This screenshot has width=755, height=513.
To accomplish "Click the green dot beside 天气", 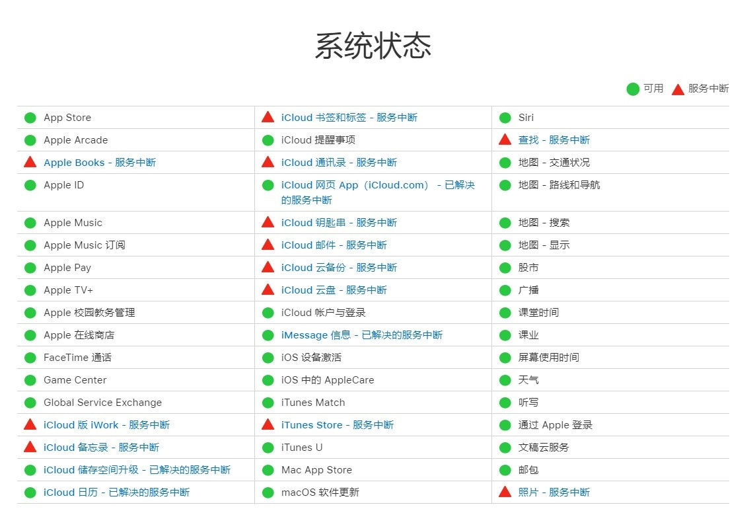I will pyautogui.click(x=504, y=380).
